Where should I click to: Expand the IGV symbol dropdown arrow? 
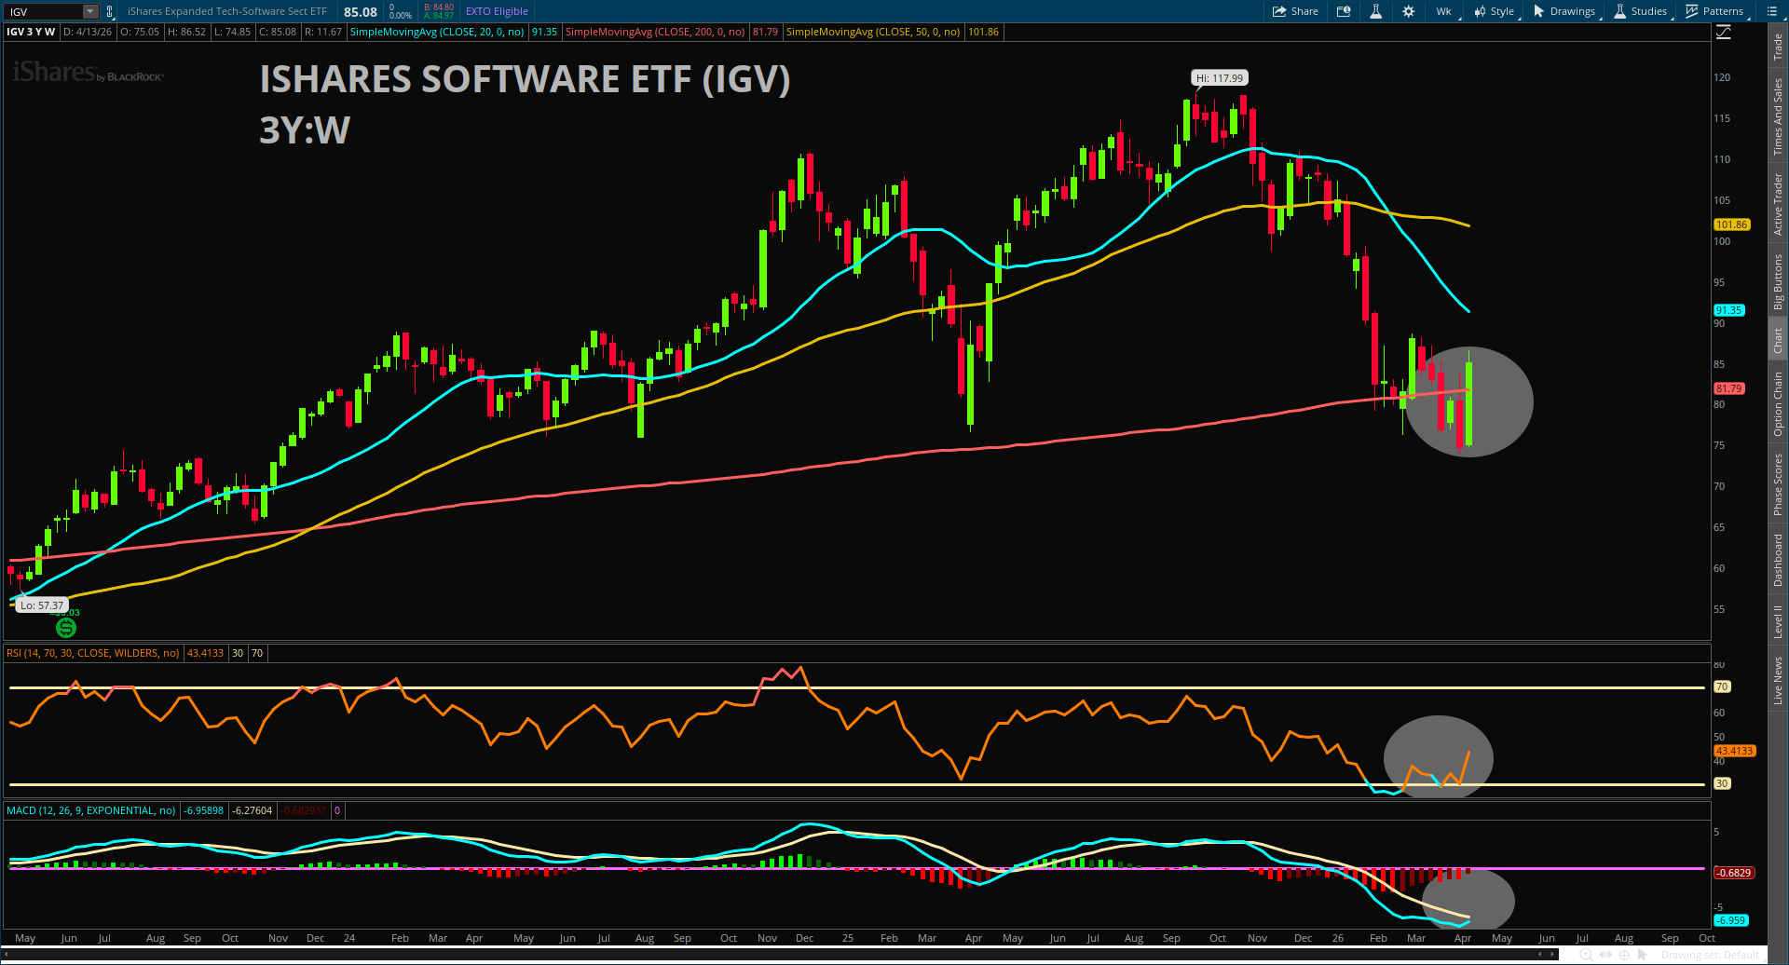tap(90, 12)
